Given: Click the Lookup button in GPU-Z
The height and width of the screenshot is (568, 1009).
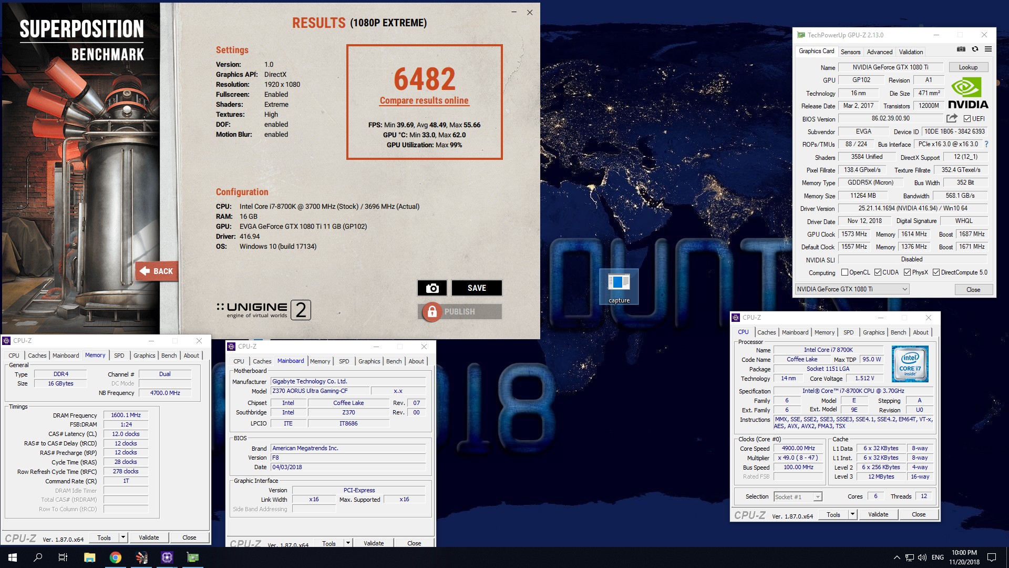Looking at the screenshot, I should [x=968, y=67].
